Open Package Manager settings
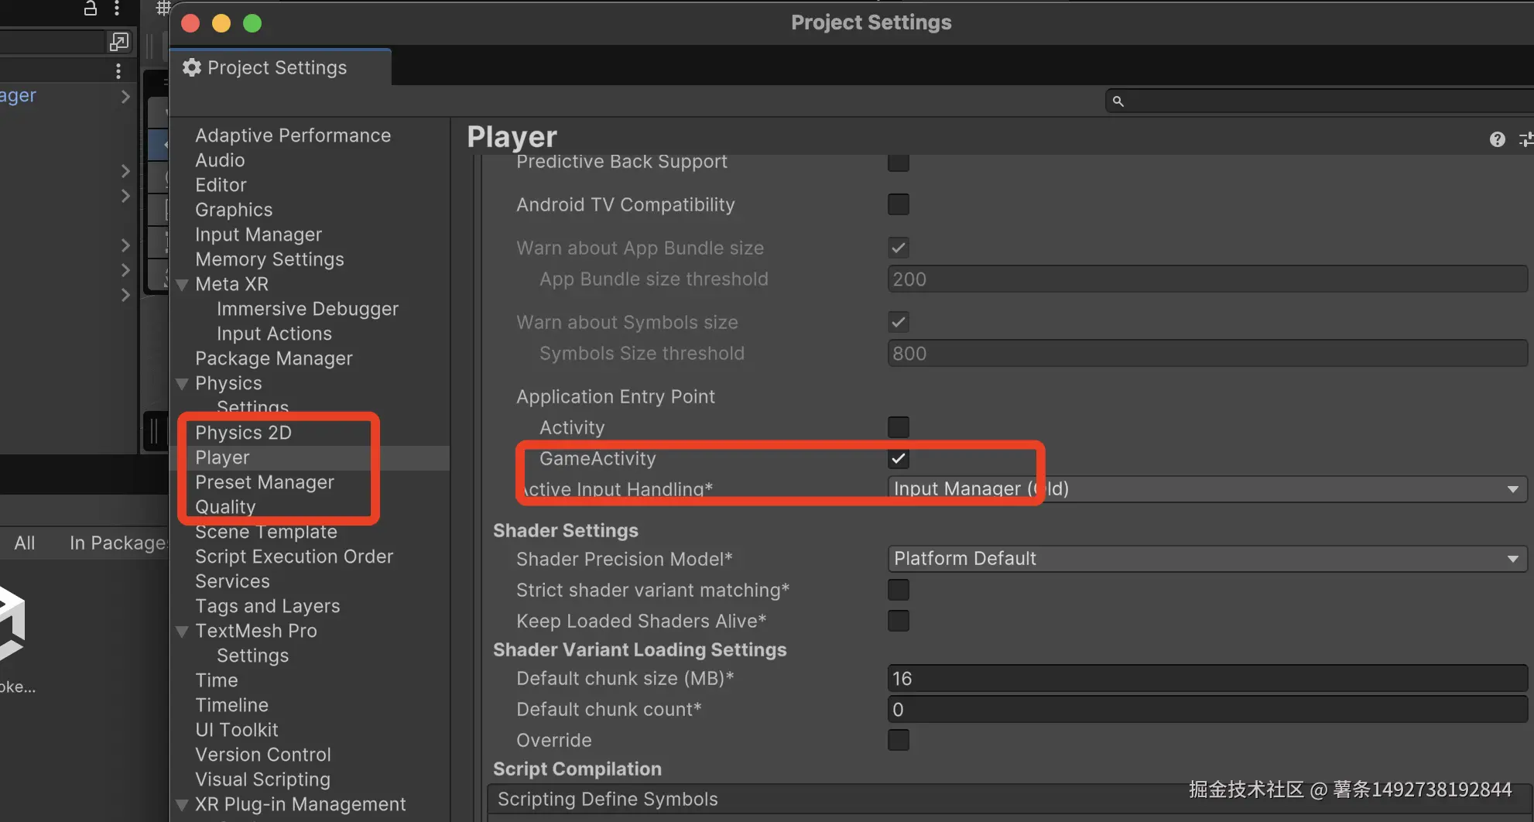 point(274,358)
